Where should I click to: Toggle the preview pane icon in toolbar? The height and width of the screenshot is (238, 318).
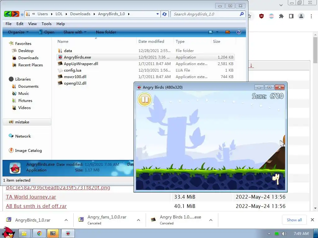(x=228, y=32)
